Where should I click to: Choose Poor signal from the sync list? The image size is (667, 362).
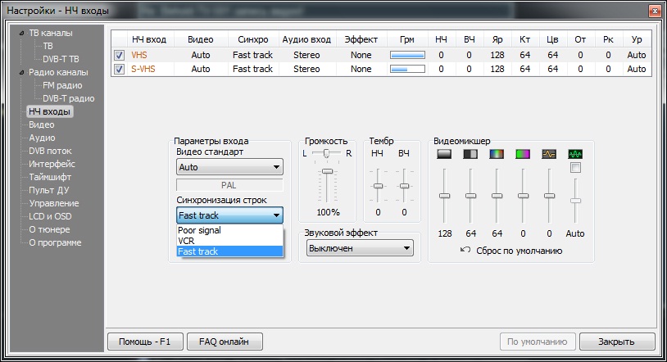click(x=199, y=230)
